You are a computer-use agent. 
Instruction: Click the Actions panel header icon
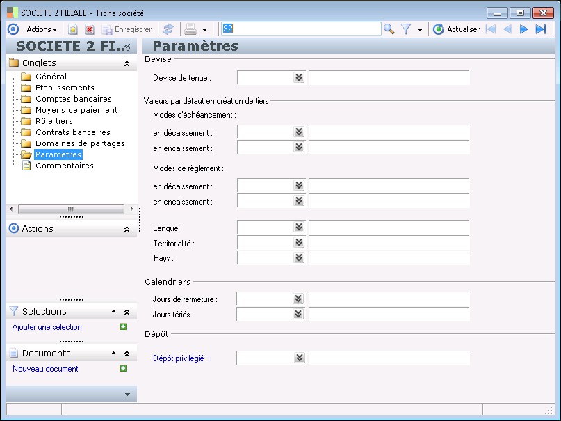coord(14,228)
